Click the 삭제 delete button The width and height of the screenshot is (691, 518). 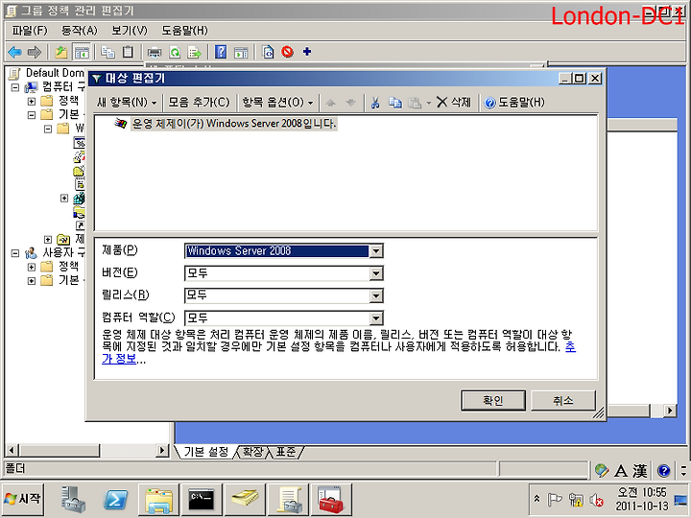(x=454, y=103)
